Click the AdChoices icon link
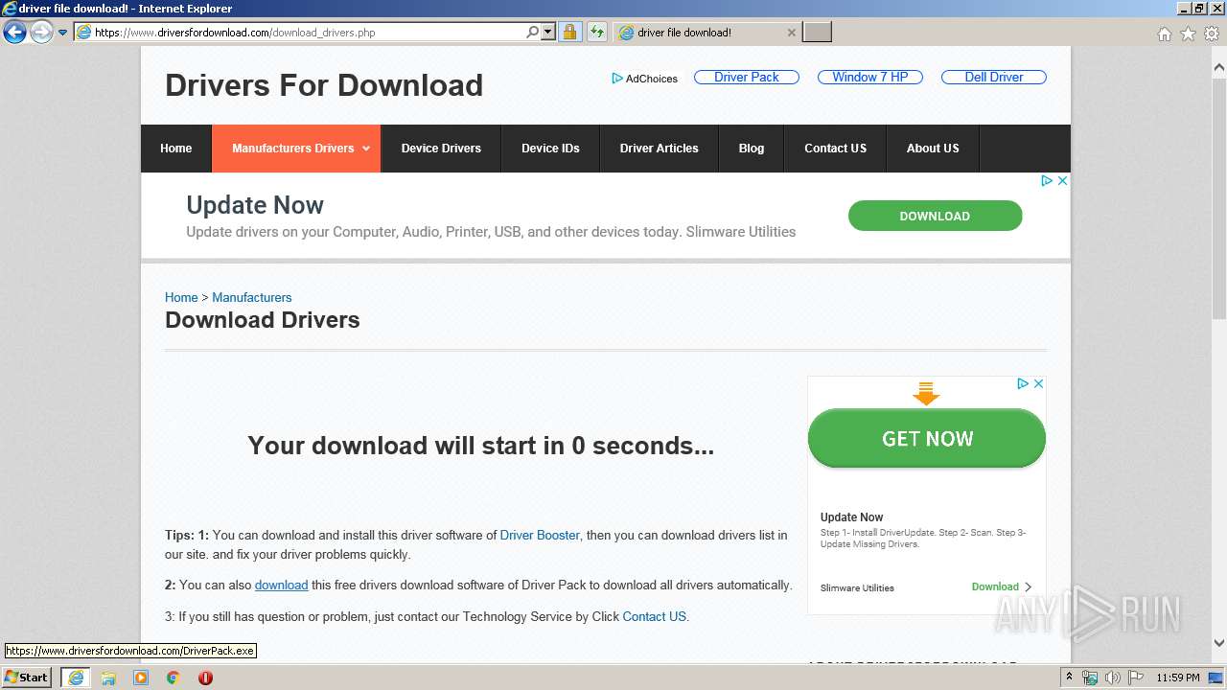Image resolution: width=1227 pixels, height=690 pixels. [644, 79]
